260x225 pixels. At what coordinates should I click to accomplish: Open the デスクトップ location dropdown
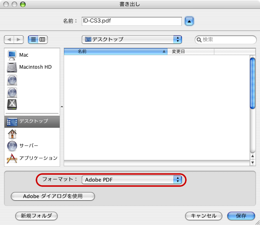[132, 40]
